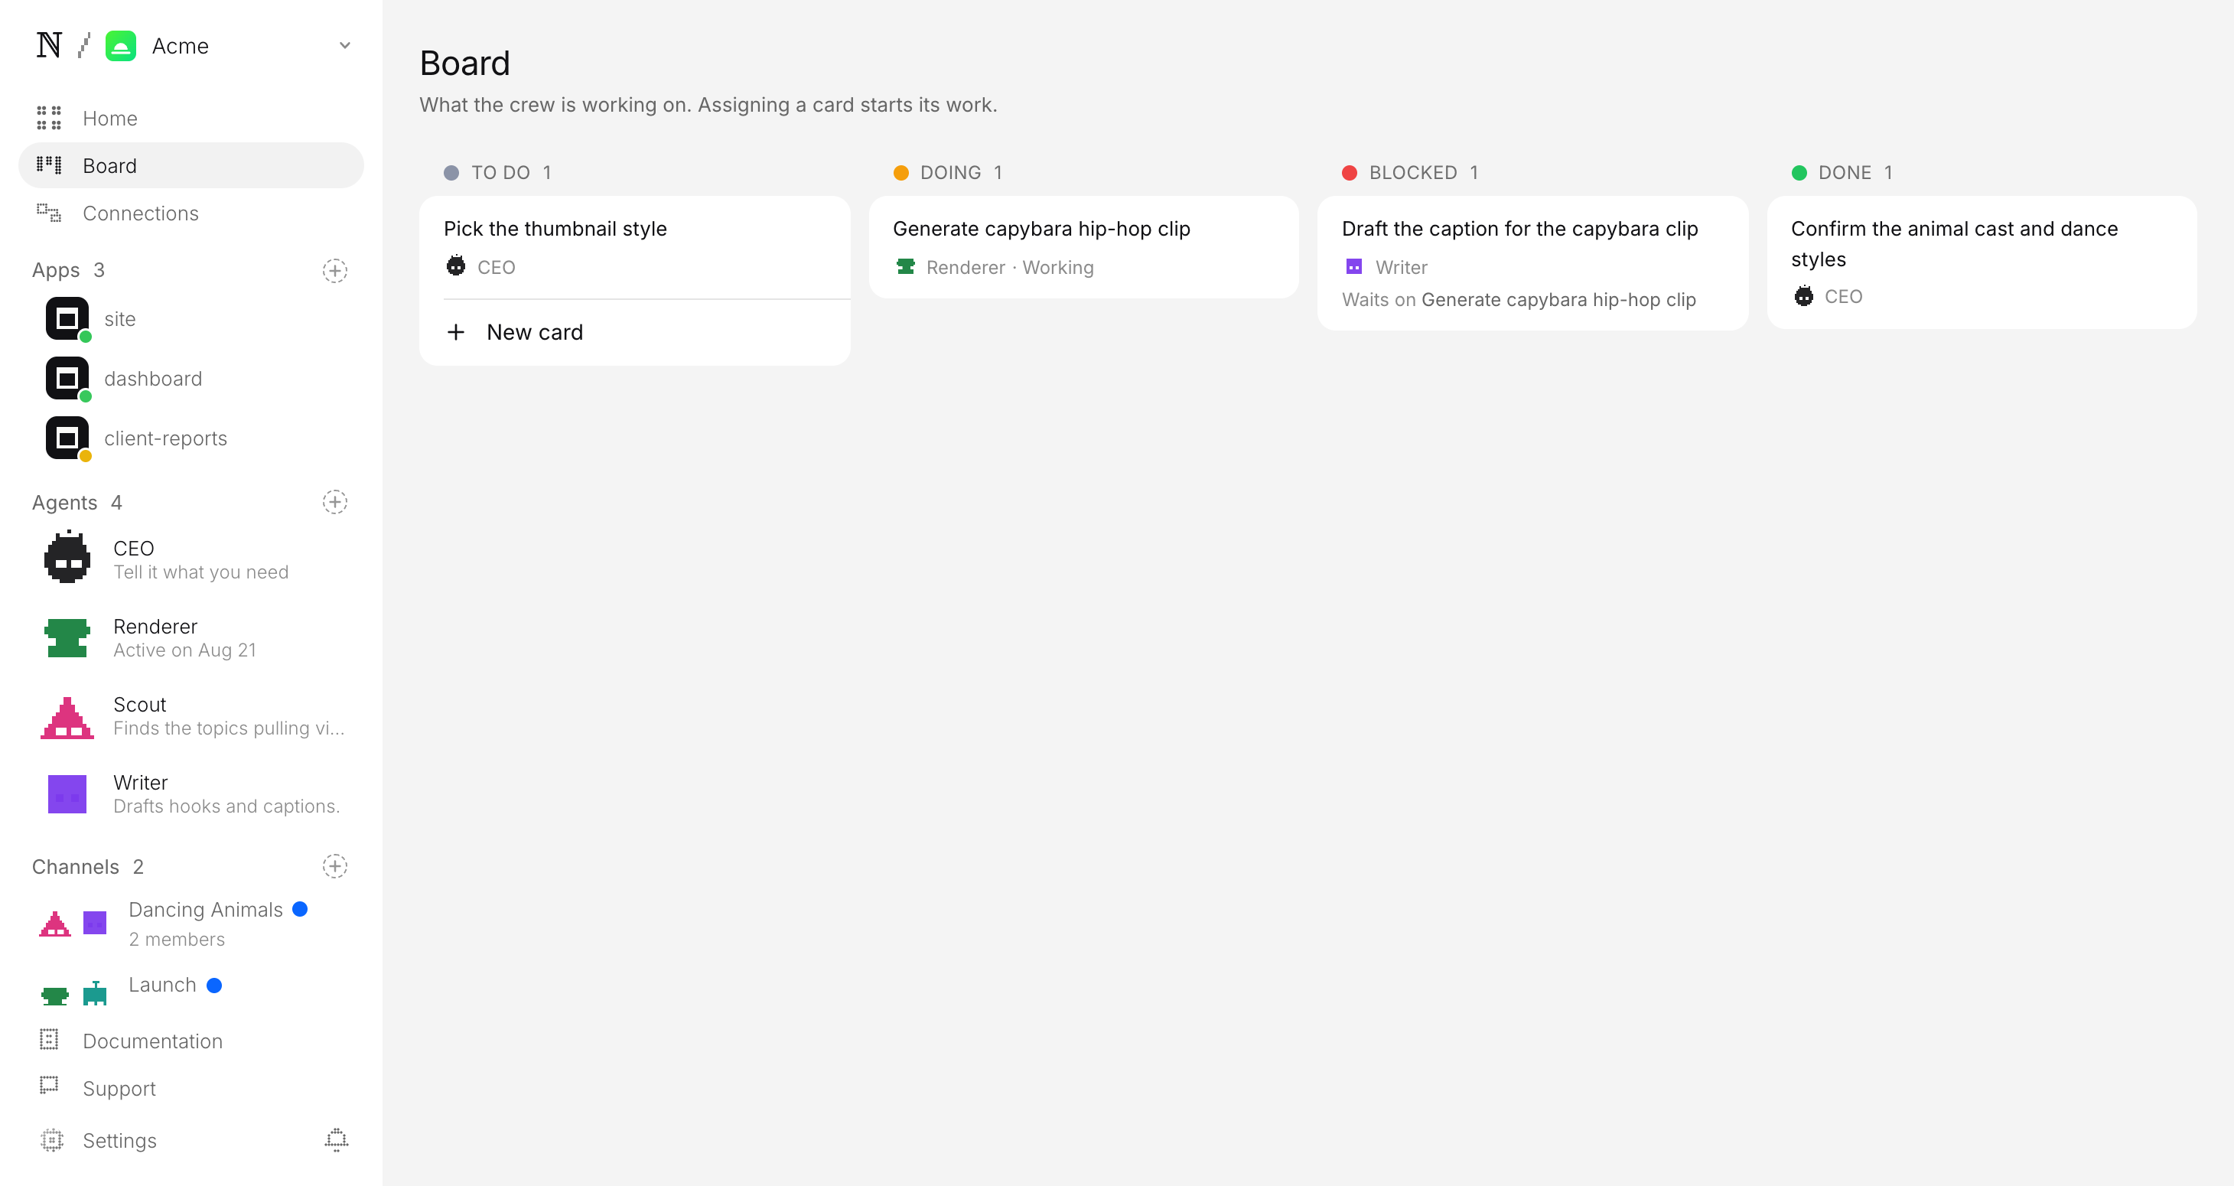Screen dimensions: 2234x1186
Task: Open the notifications bell icon
Action: pyautogui.click(x=337, y=1140)
